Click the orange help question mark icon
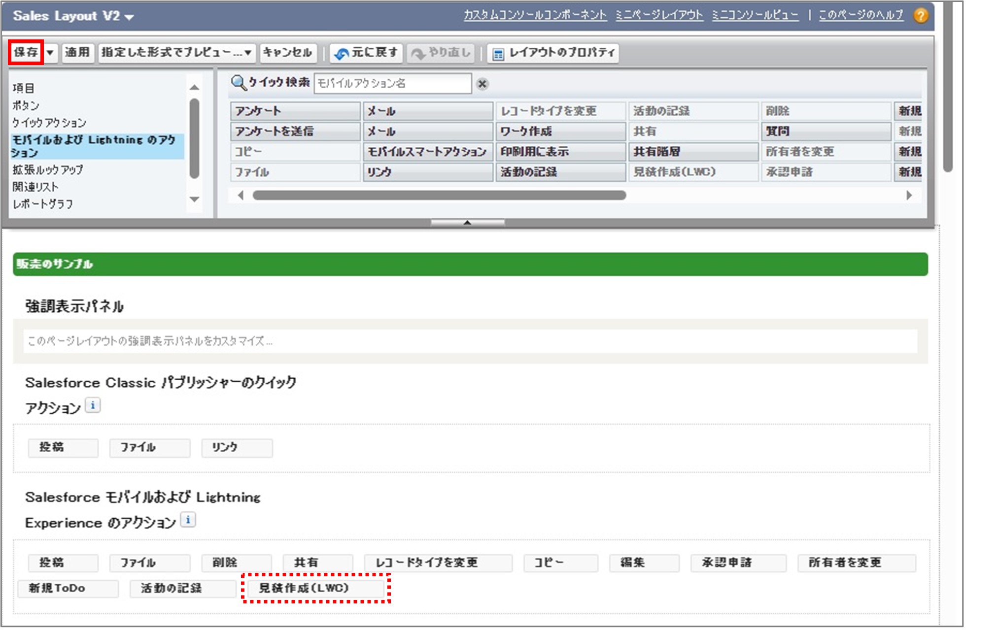The image size is (999, 630). click(921, 15)
